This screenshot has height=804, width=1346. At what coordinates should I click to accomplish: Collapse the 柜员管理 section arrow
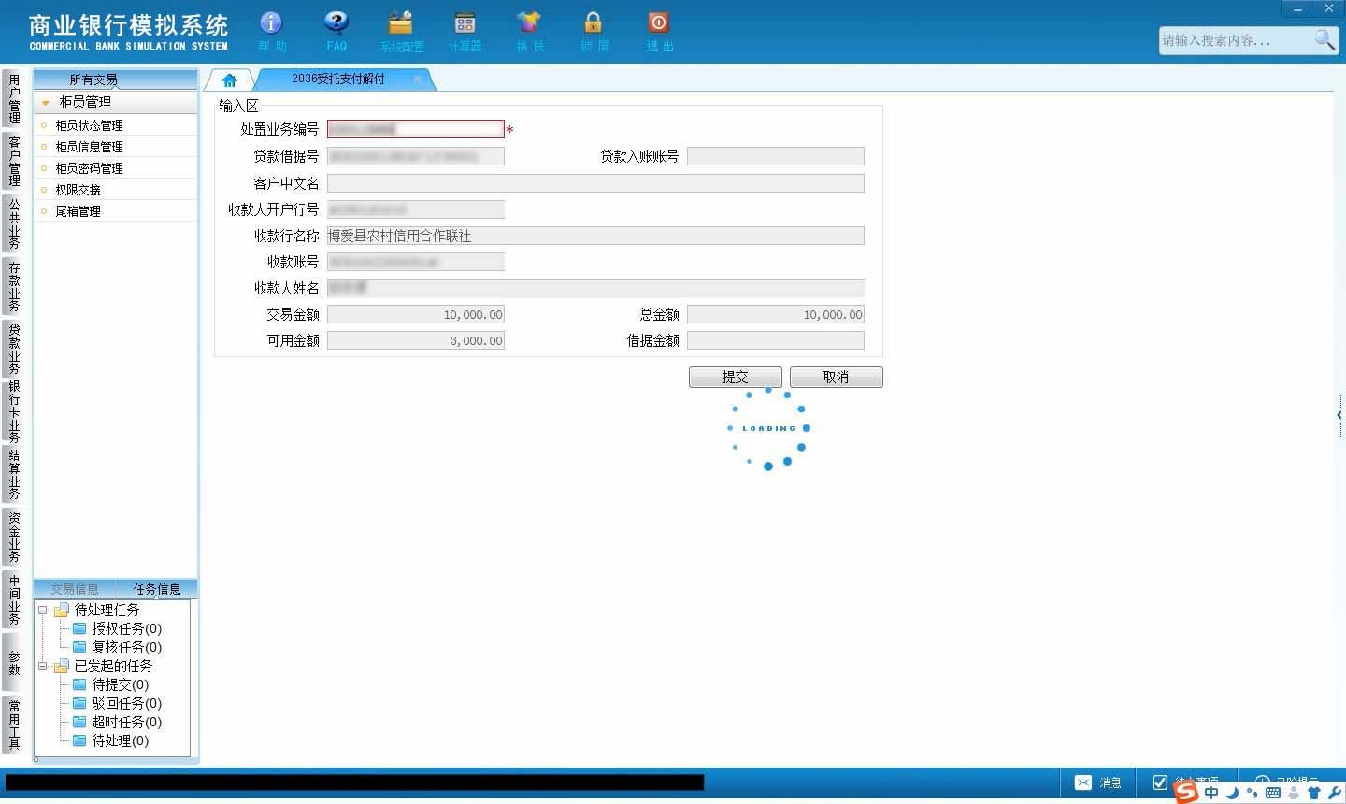pos(45,103)
